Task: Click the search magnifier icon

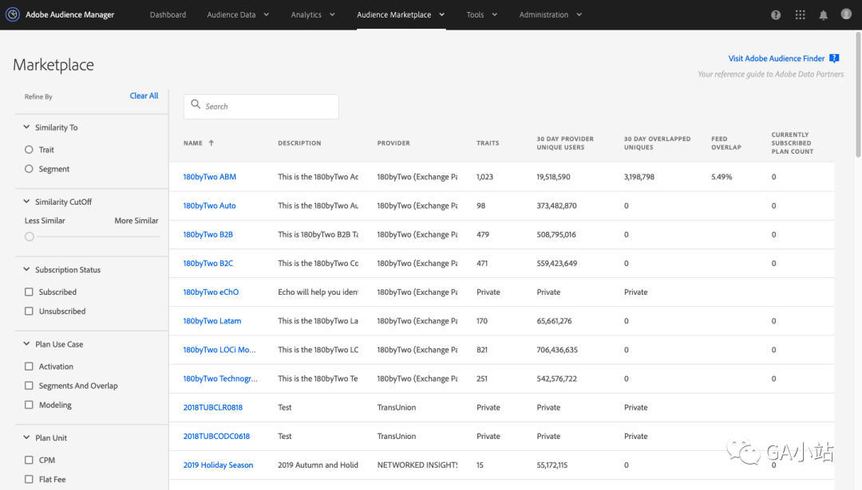Action: point(196,104)
